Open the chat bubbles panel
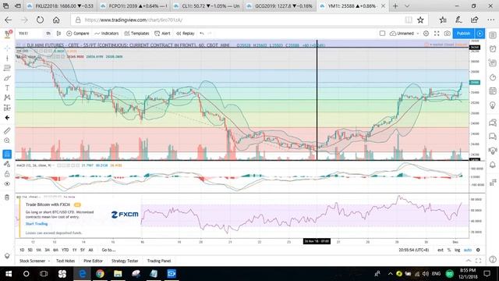This screenshot has height=281, width=499. [493, 123]
